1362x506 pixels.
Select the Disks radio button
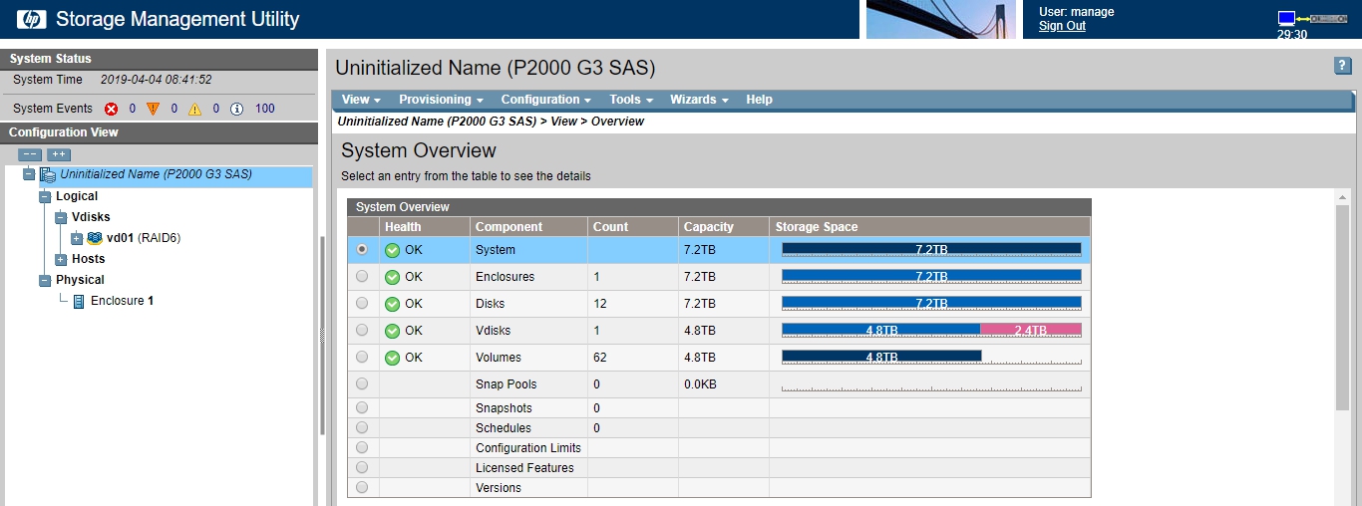(x=361, y=303)
